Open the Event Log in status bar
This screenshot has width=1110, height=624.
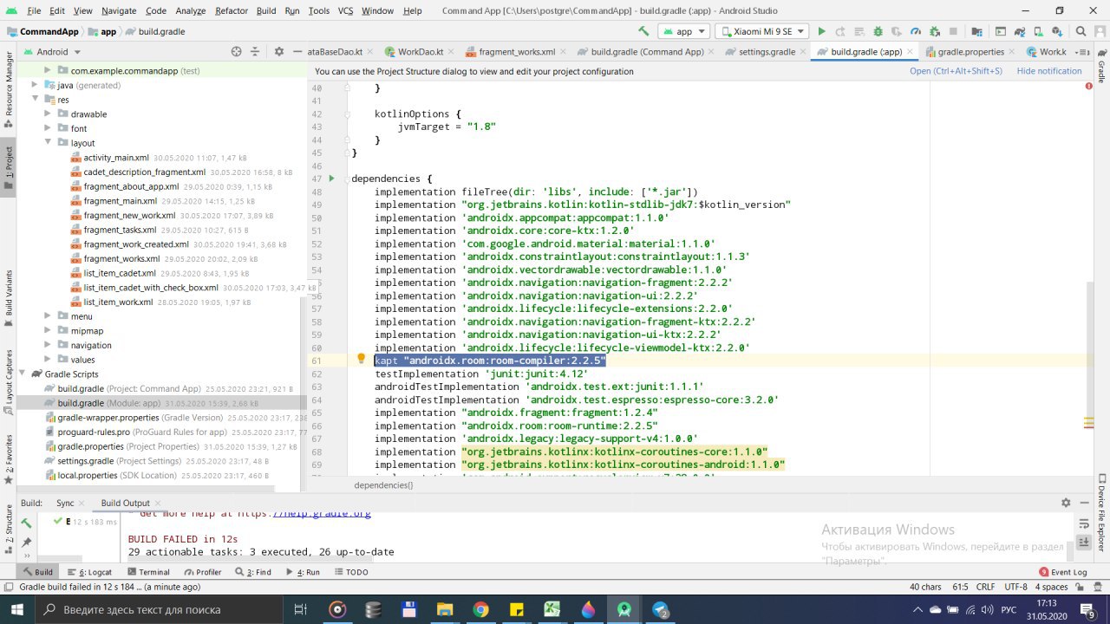(x=1062, y=572)
